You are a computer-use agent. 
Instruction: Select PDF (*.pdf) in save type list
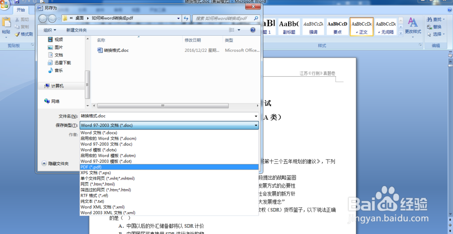[x=169, y=167]
